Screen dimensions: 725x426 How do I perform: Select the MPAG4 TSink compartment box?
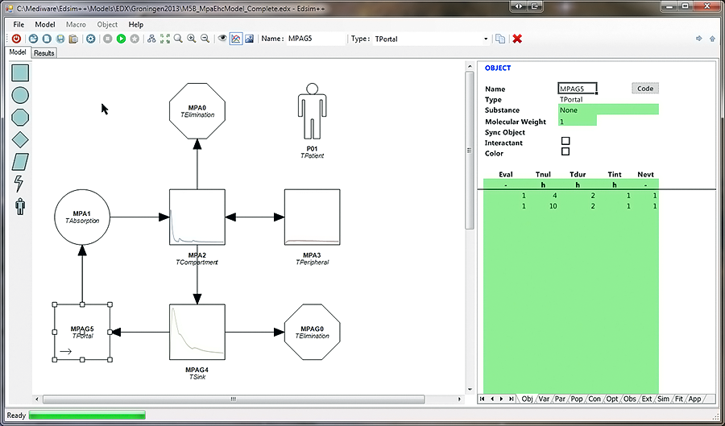coord(197,331)
